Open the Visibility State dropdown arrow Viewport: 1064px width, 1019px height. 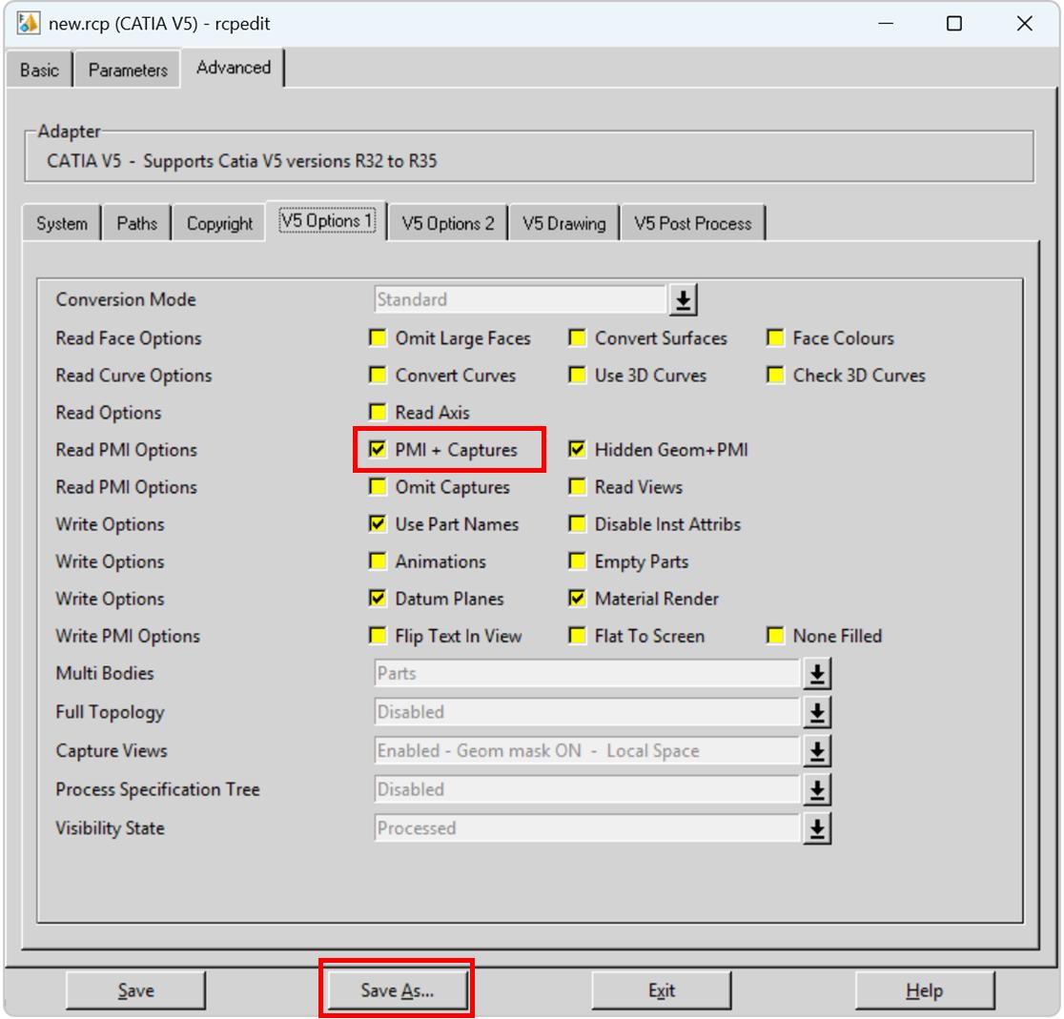pyautogui.click(x=817, y=828)
